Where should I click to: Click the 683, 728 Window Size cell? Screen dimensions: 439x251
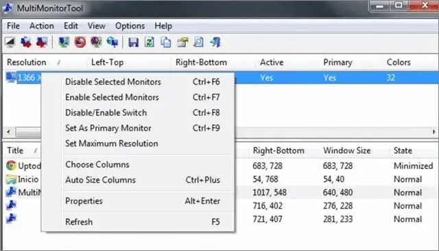click(337, 166)
